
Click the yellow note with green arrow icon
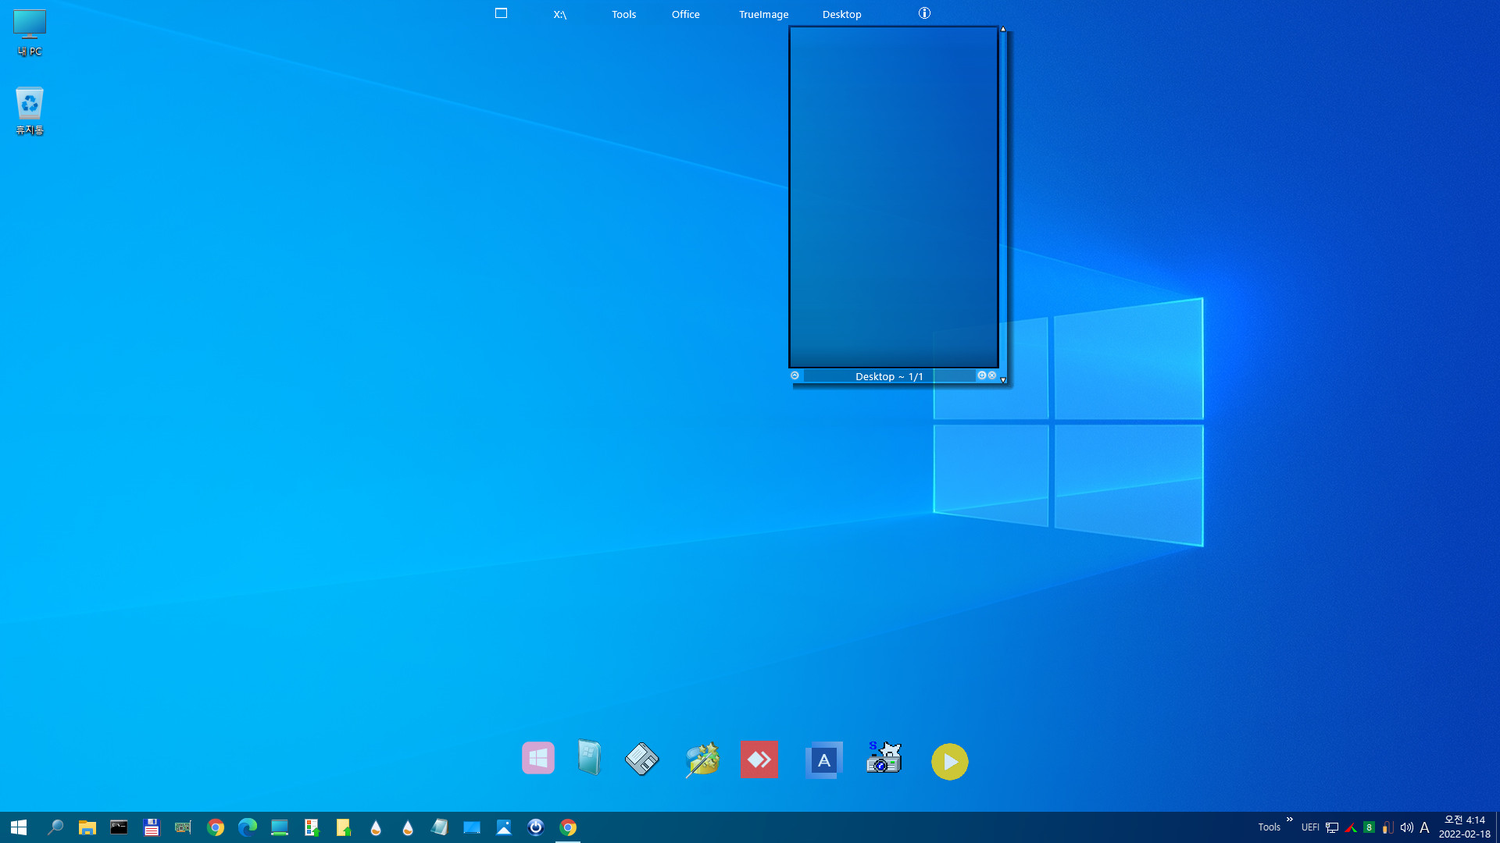[x=343, y=827]
